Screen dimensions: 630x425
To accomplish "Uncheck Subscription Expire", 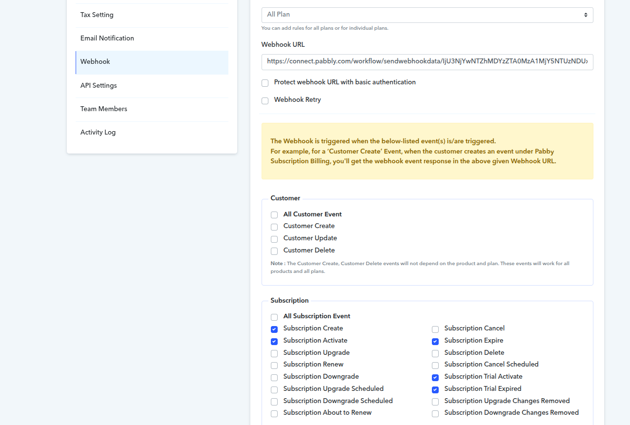I will tap(435, 341).
